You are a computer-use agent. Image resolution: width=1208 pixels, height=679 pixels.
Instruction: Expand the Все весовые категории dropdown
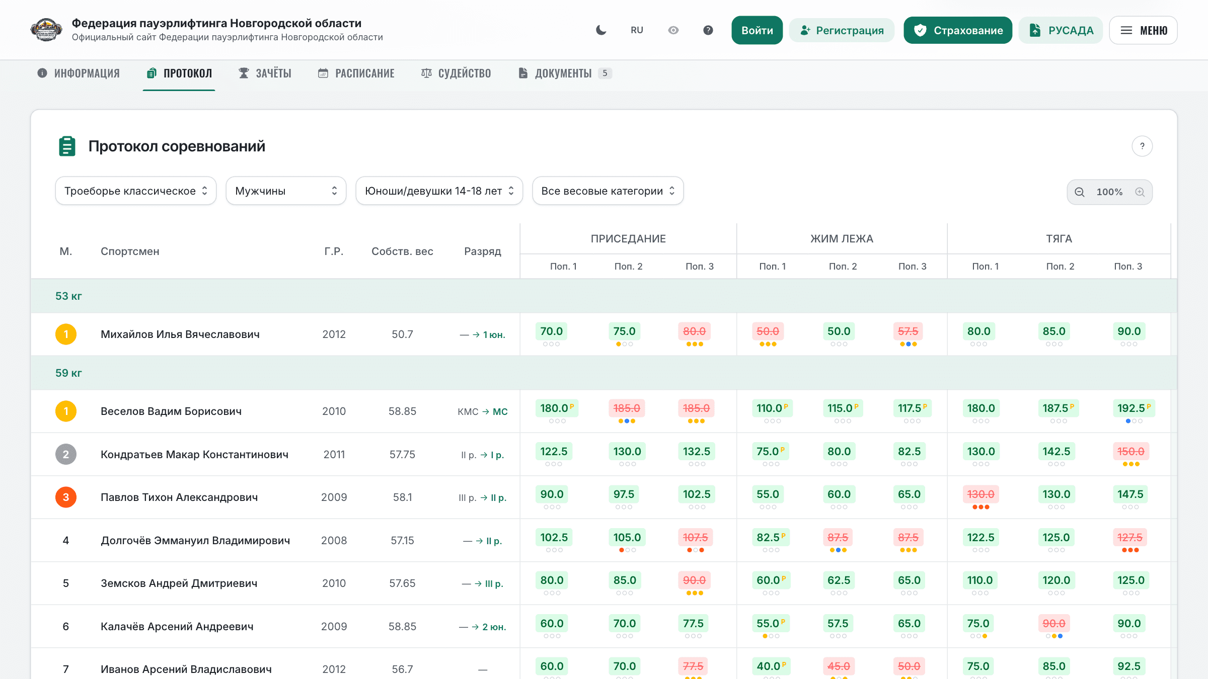point(608,191)
